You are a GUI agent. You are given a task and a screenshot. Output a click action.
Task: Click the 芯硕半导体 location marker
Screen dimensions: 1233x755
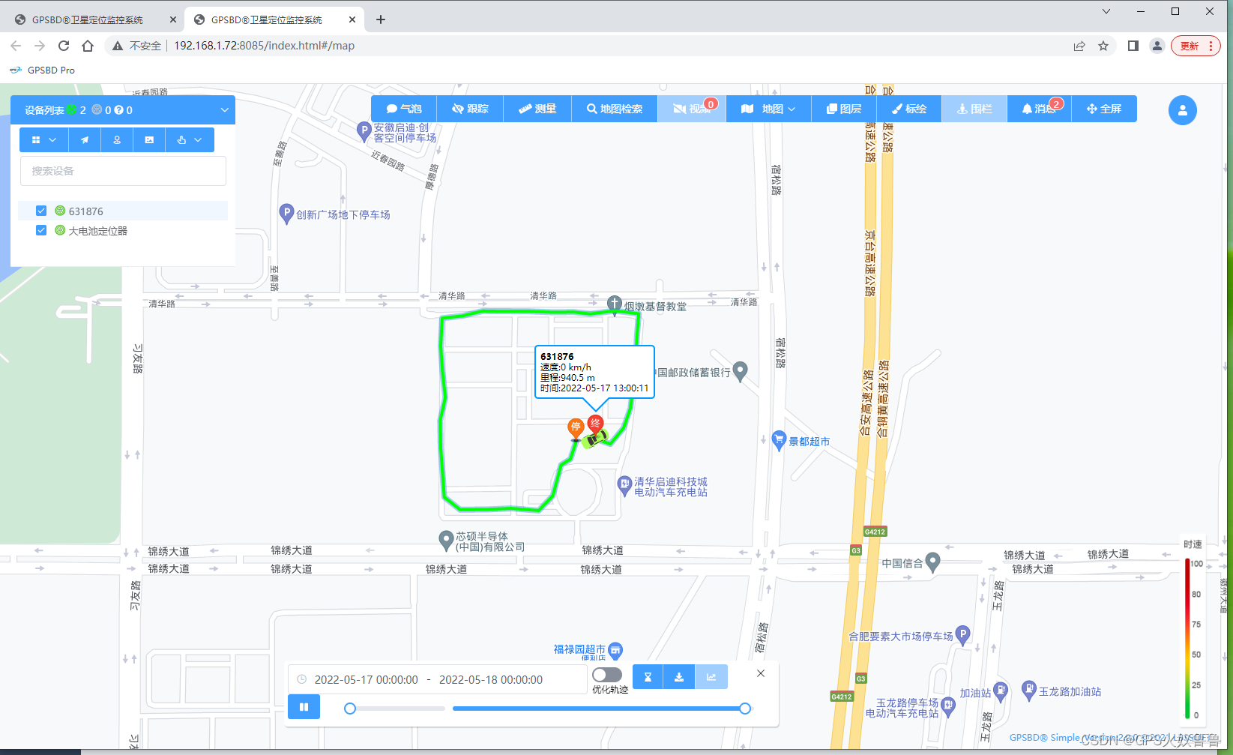(446, 540)
